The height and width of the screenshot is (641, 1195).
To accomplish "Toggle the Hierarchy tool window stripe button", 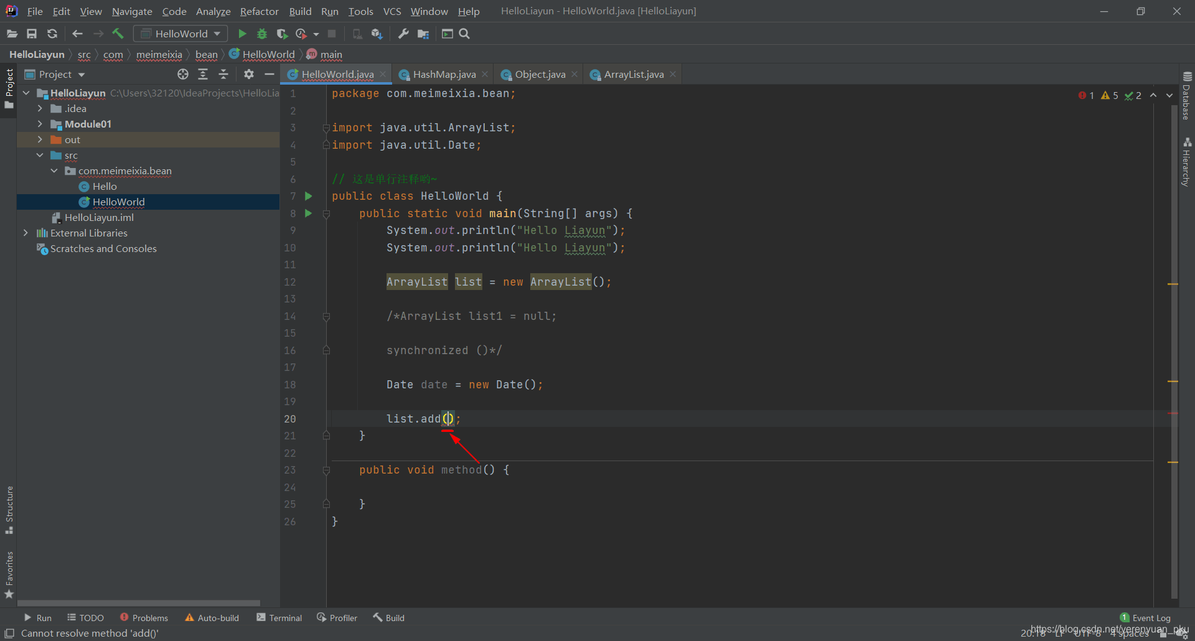I will 1187,161.
